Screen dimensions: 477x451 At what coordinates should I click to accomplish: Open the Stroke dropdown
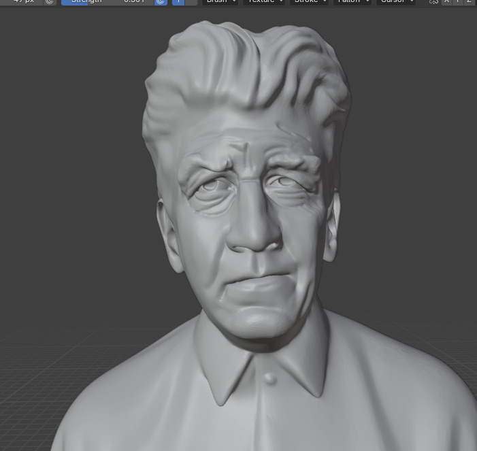click(309, 1)
